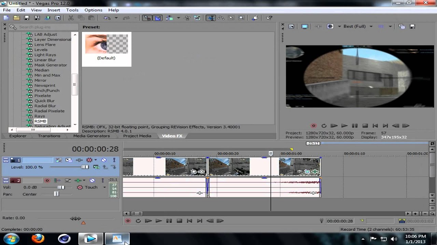
Task: Click Video Preview external monitor icon
Action: (305, 26)
